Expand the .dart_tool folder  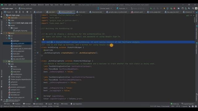click(7, 18)
